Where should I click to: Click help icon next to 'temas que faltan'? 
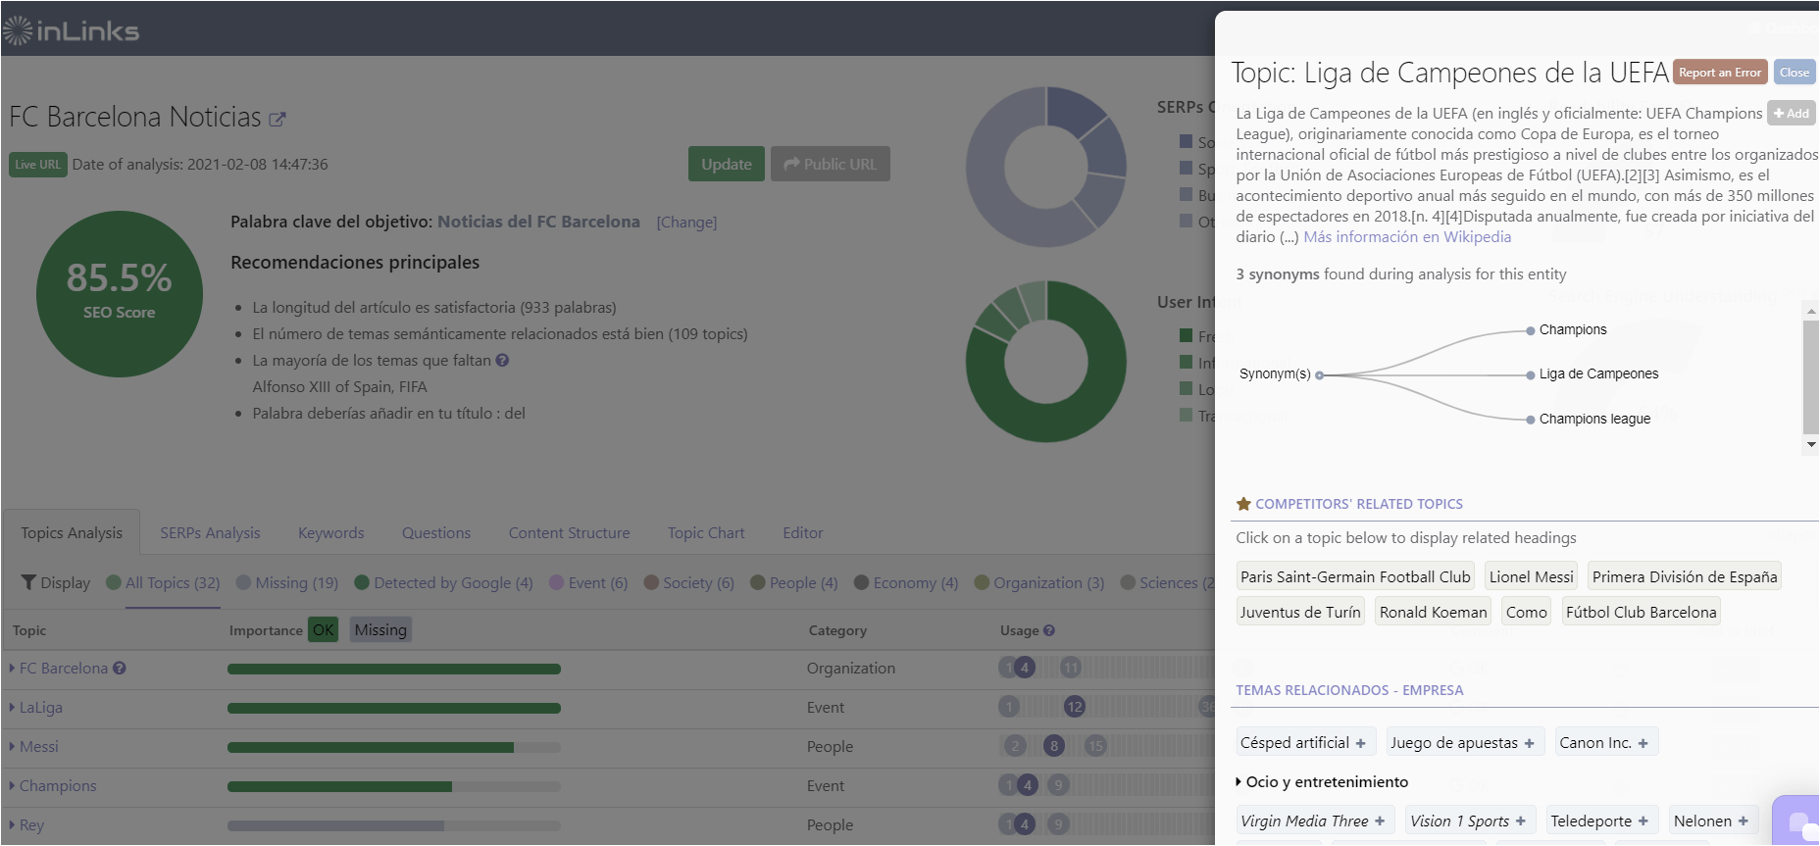pos(502,360)
